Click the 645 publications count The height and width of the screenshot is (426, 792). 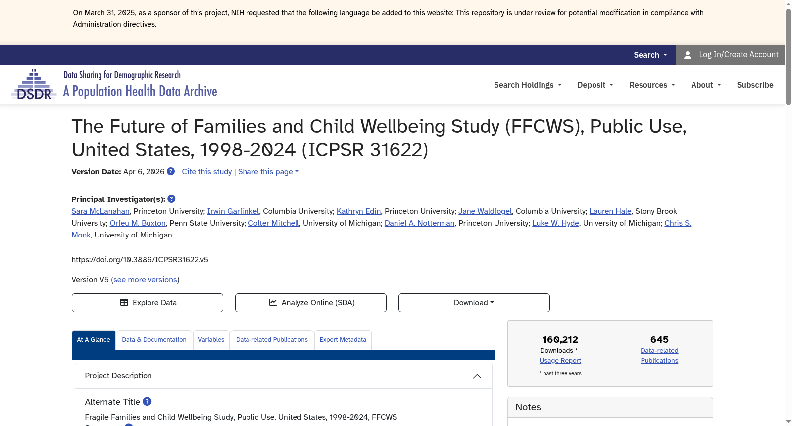click(659, 339)
